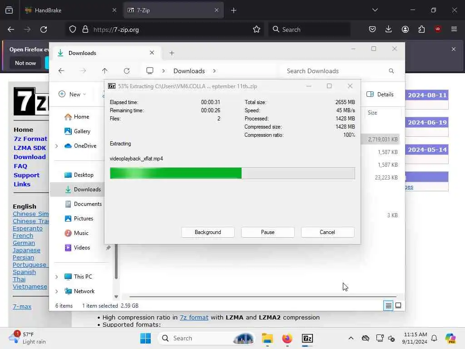The height and width of the screenshot is (349, 465).
Task: Open the Firefox hamburger menu
Action: [454, 29]
